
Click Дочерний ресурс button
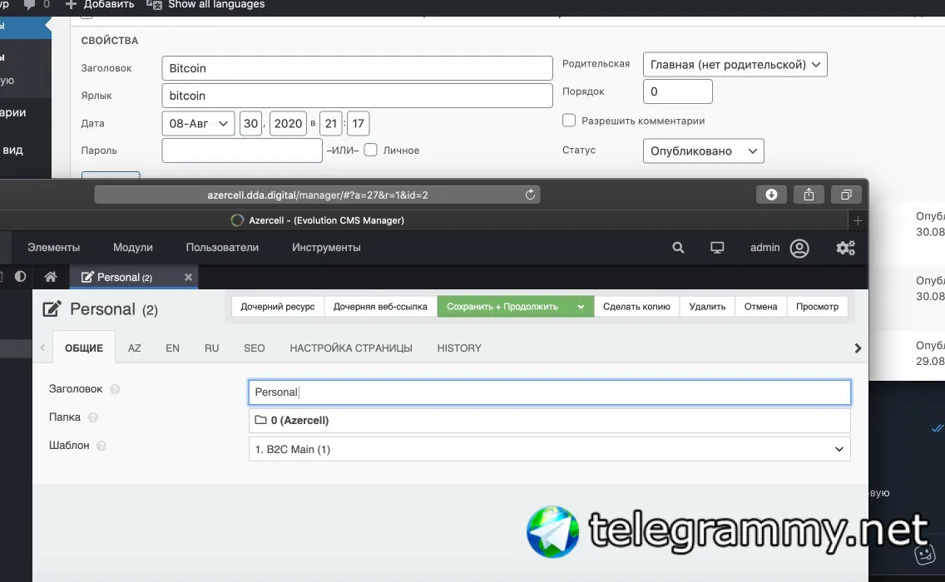click(278, 306)
